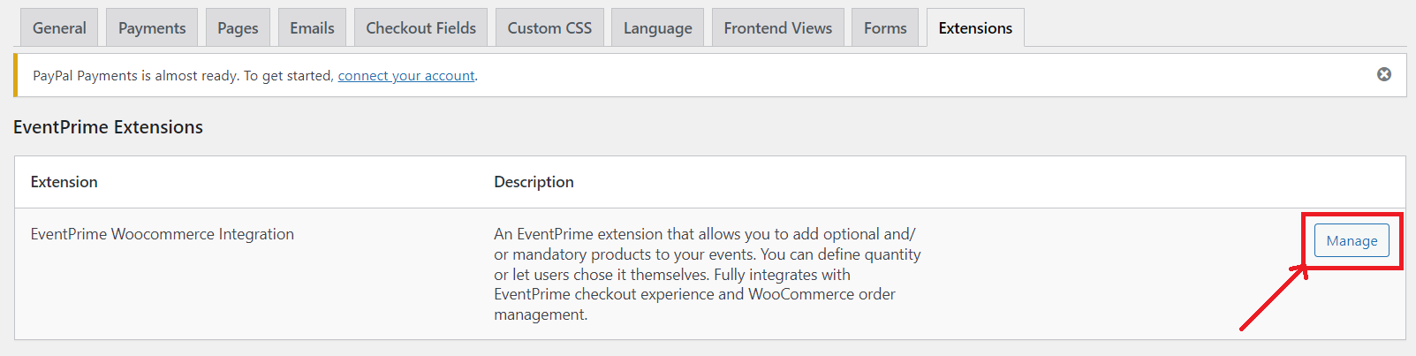Click the Description column header
The height and width of the screenshot is (356, 1416).
(x=534, y=182)
